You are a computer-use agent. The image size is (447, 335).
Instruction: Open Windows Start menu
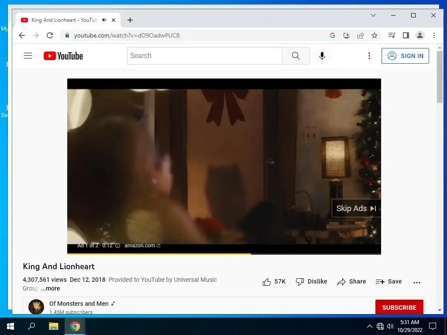point(10,326)
